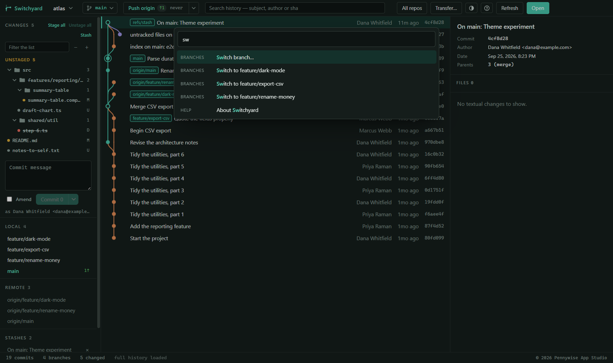Screen dimensions: 613x363
Task: Open the Commit button dropdown arrow
Action: tap(74, 199)
